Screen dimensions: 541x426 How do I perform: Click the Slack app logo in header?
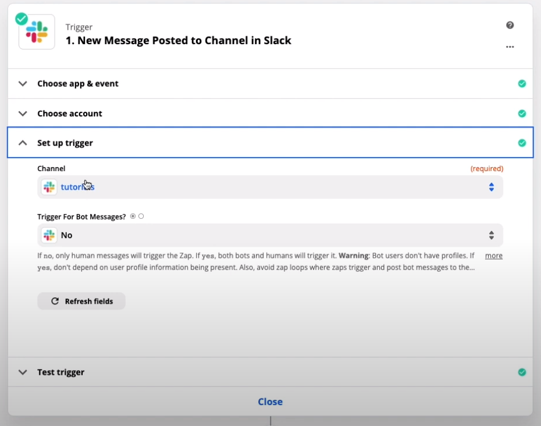37,32
